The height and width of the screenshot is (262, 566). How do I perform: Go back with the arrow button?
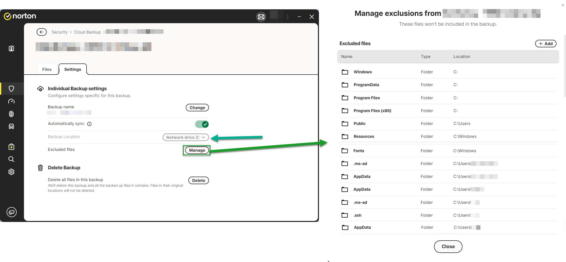point(42,32)
